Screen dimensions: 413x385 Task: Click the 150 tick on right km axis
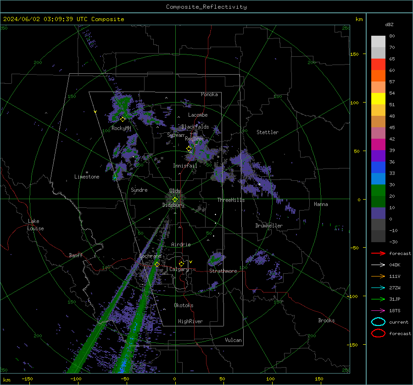coord(355,54)
